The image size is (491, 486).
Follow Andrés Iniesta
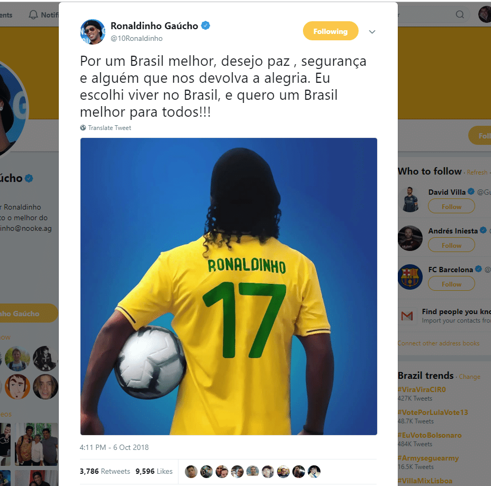451,245
